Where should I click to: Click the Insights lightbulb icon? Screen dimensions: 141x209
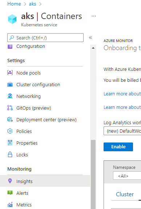[10, 181]
